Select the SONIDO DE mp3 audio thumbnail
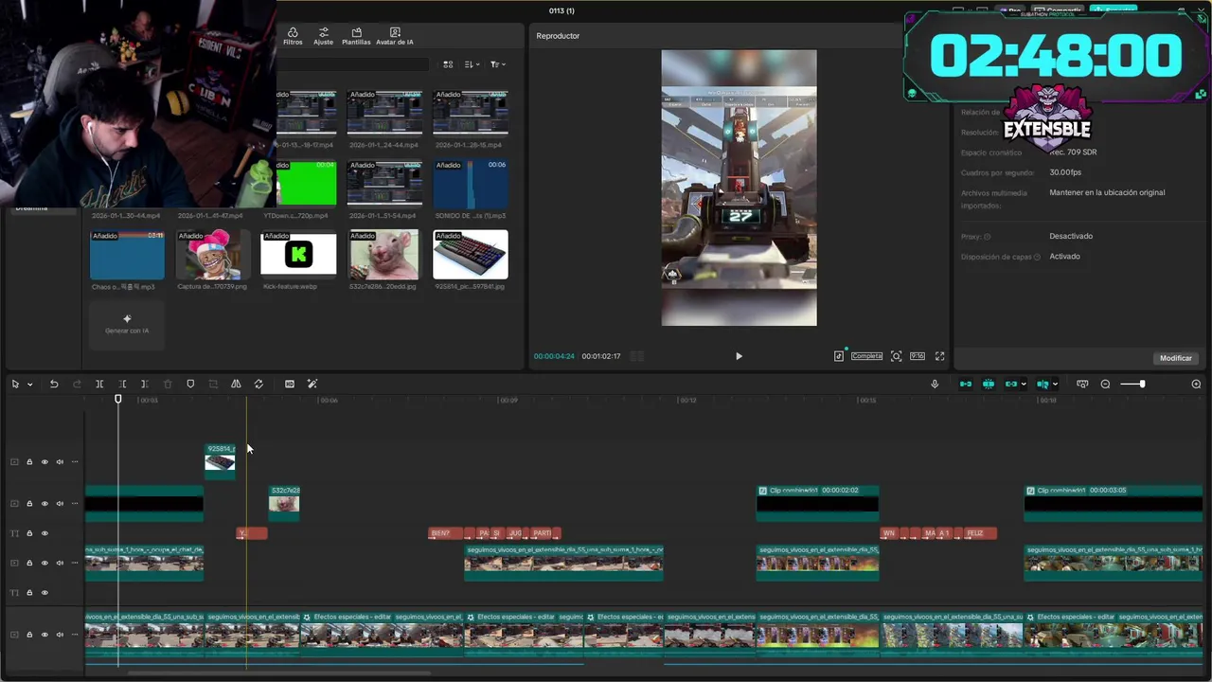1212x682 pixels. (x=471, y=183)
